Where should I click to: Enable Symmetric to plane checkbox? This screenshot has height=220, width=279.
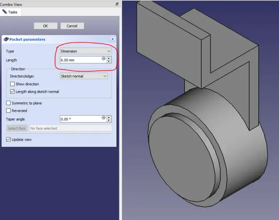click(x=8, y=103)
